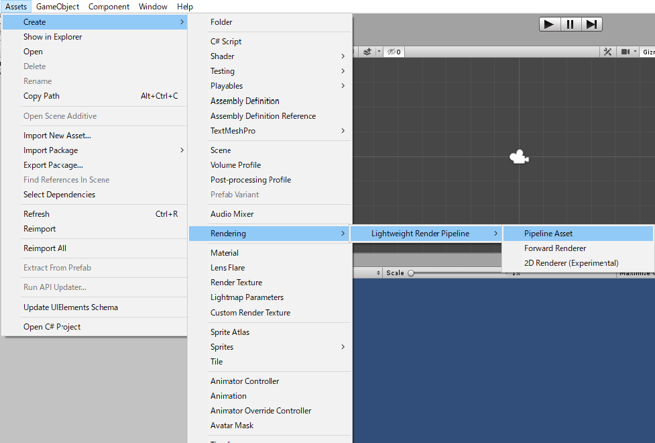Select the camera gizmo in scene view
Screen dimensions: 655x443
click(x=519, y=157)
